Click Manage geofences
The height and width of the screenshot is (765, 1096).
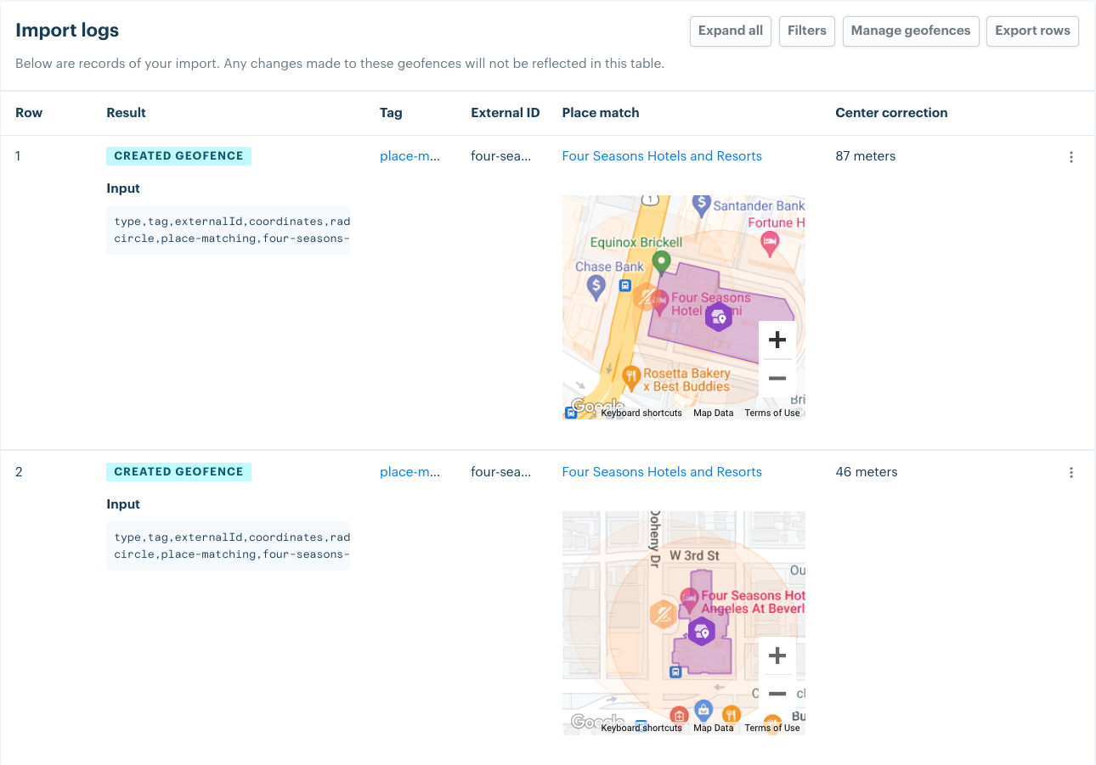coord(911,31)
